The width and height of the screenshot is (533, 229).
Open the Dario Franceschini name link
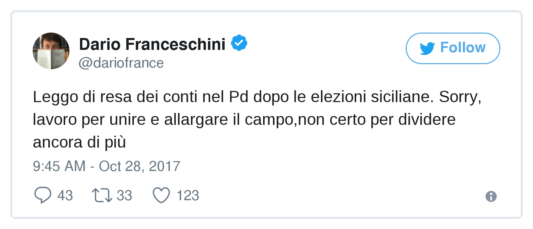point(152,44)
